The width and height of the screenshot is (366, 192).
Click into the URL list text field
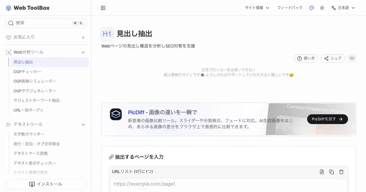pos(229,184)
